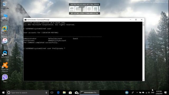Open Microsoft Store from the taskbar
Viewport: 169px width, 95px height.
70,93
